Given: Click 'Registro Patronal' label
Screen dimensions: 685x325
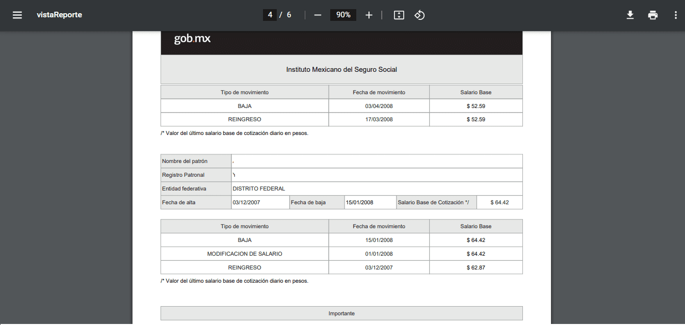Looking at the screenshot, I should point(183,175).
